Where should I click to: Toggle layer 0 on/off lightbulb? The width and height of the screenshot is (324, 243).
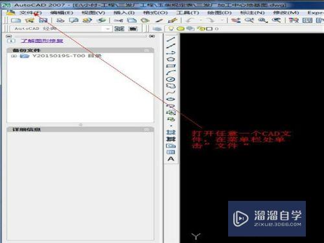171,29
